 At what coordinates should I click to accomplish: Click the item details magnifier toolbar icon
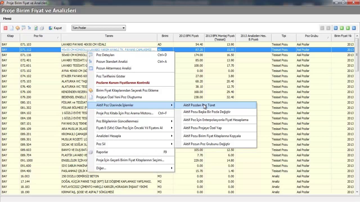pyautogui.click(x=23, y=28)
